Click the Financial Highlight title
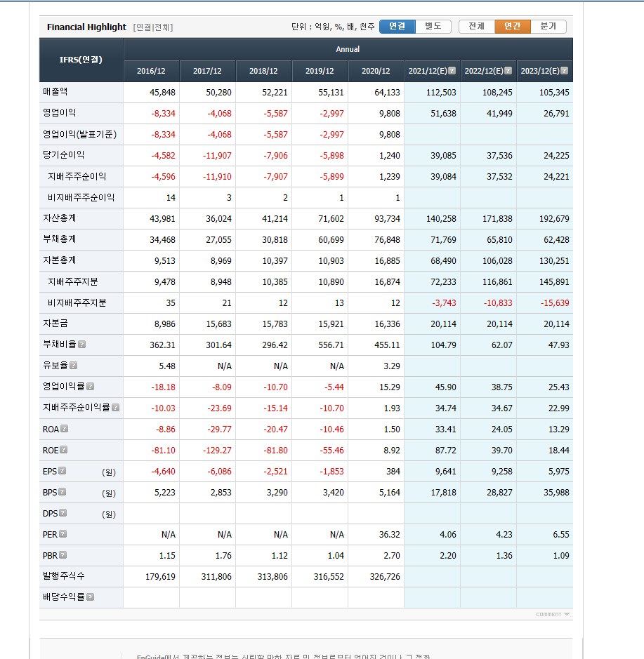Screen dimensions: 644x659 point(86,27)
